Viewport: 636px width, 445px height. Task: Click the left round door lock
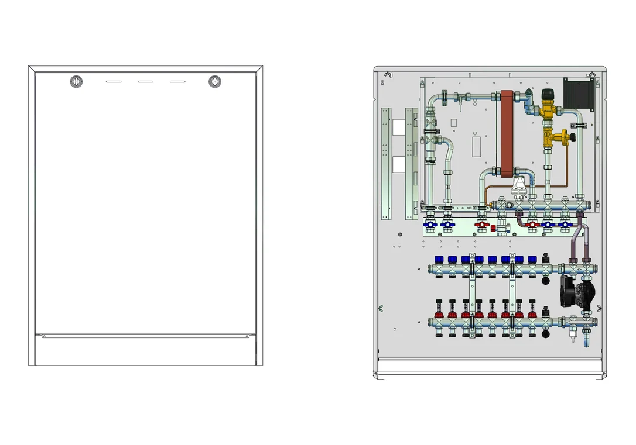[x=76, y=82]
